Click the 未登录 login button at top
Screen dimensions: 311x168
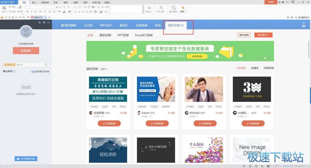point(271,2)
